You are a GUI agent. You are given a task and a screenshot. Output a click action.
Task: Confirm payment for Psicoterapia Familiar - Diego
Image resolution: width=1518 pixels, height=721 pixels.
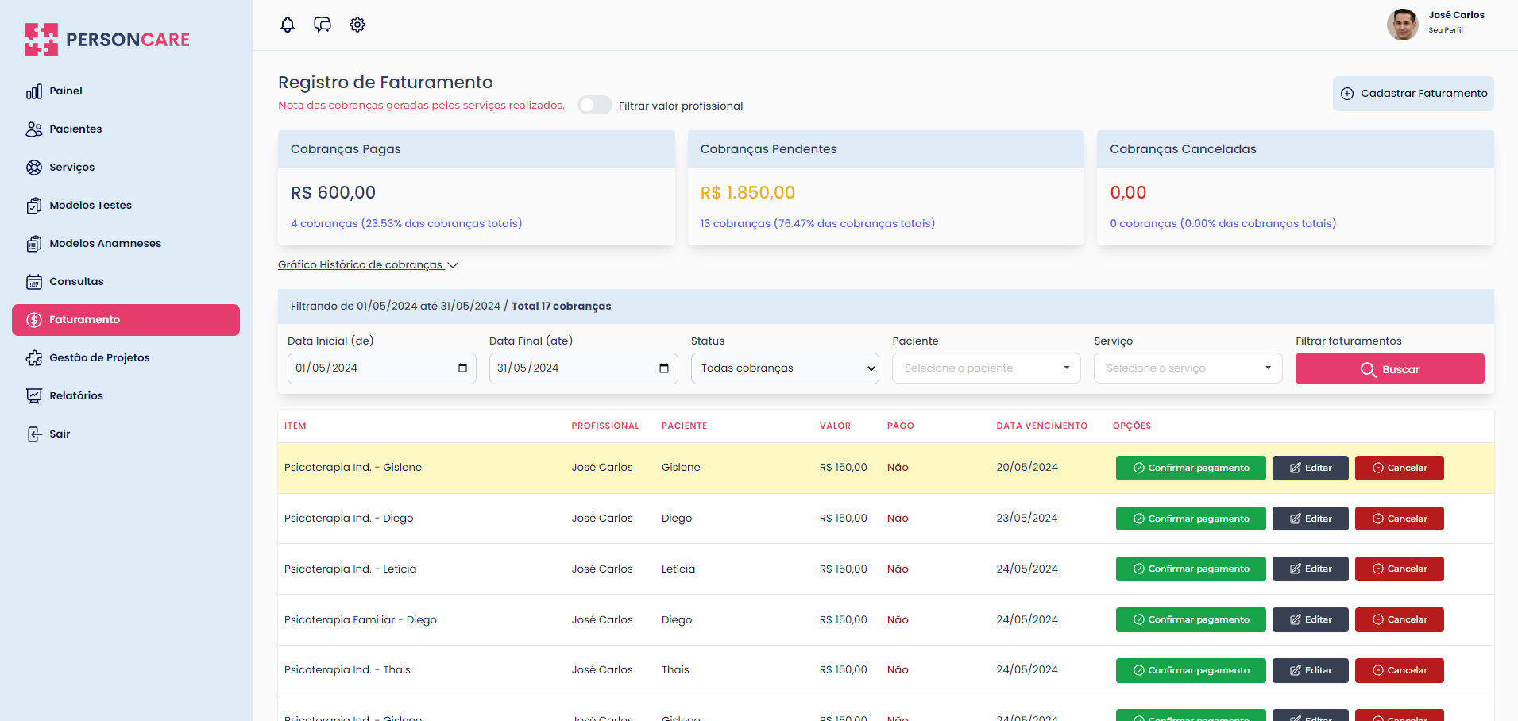1191,620
